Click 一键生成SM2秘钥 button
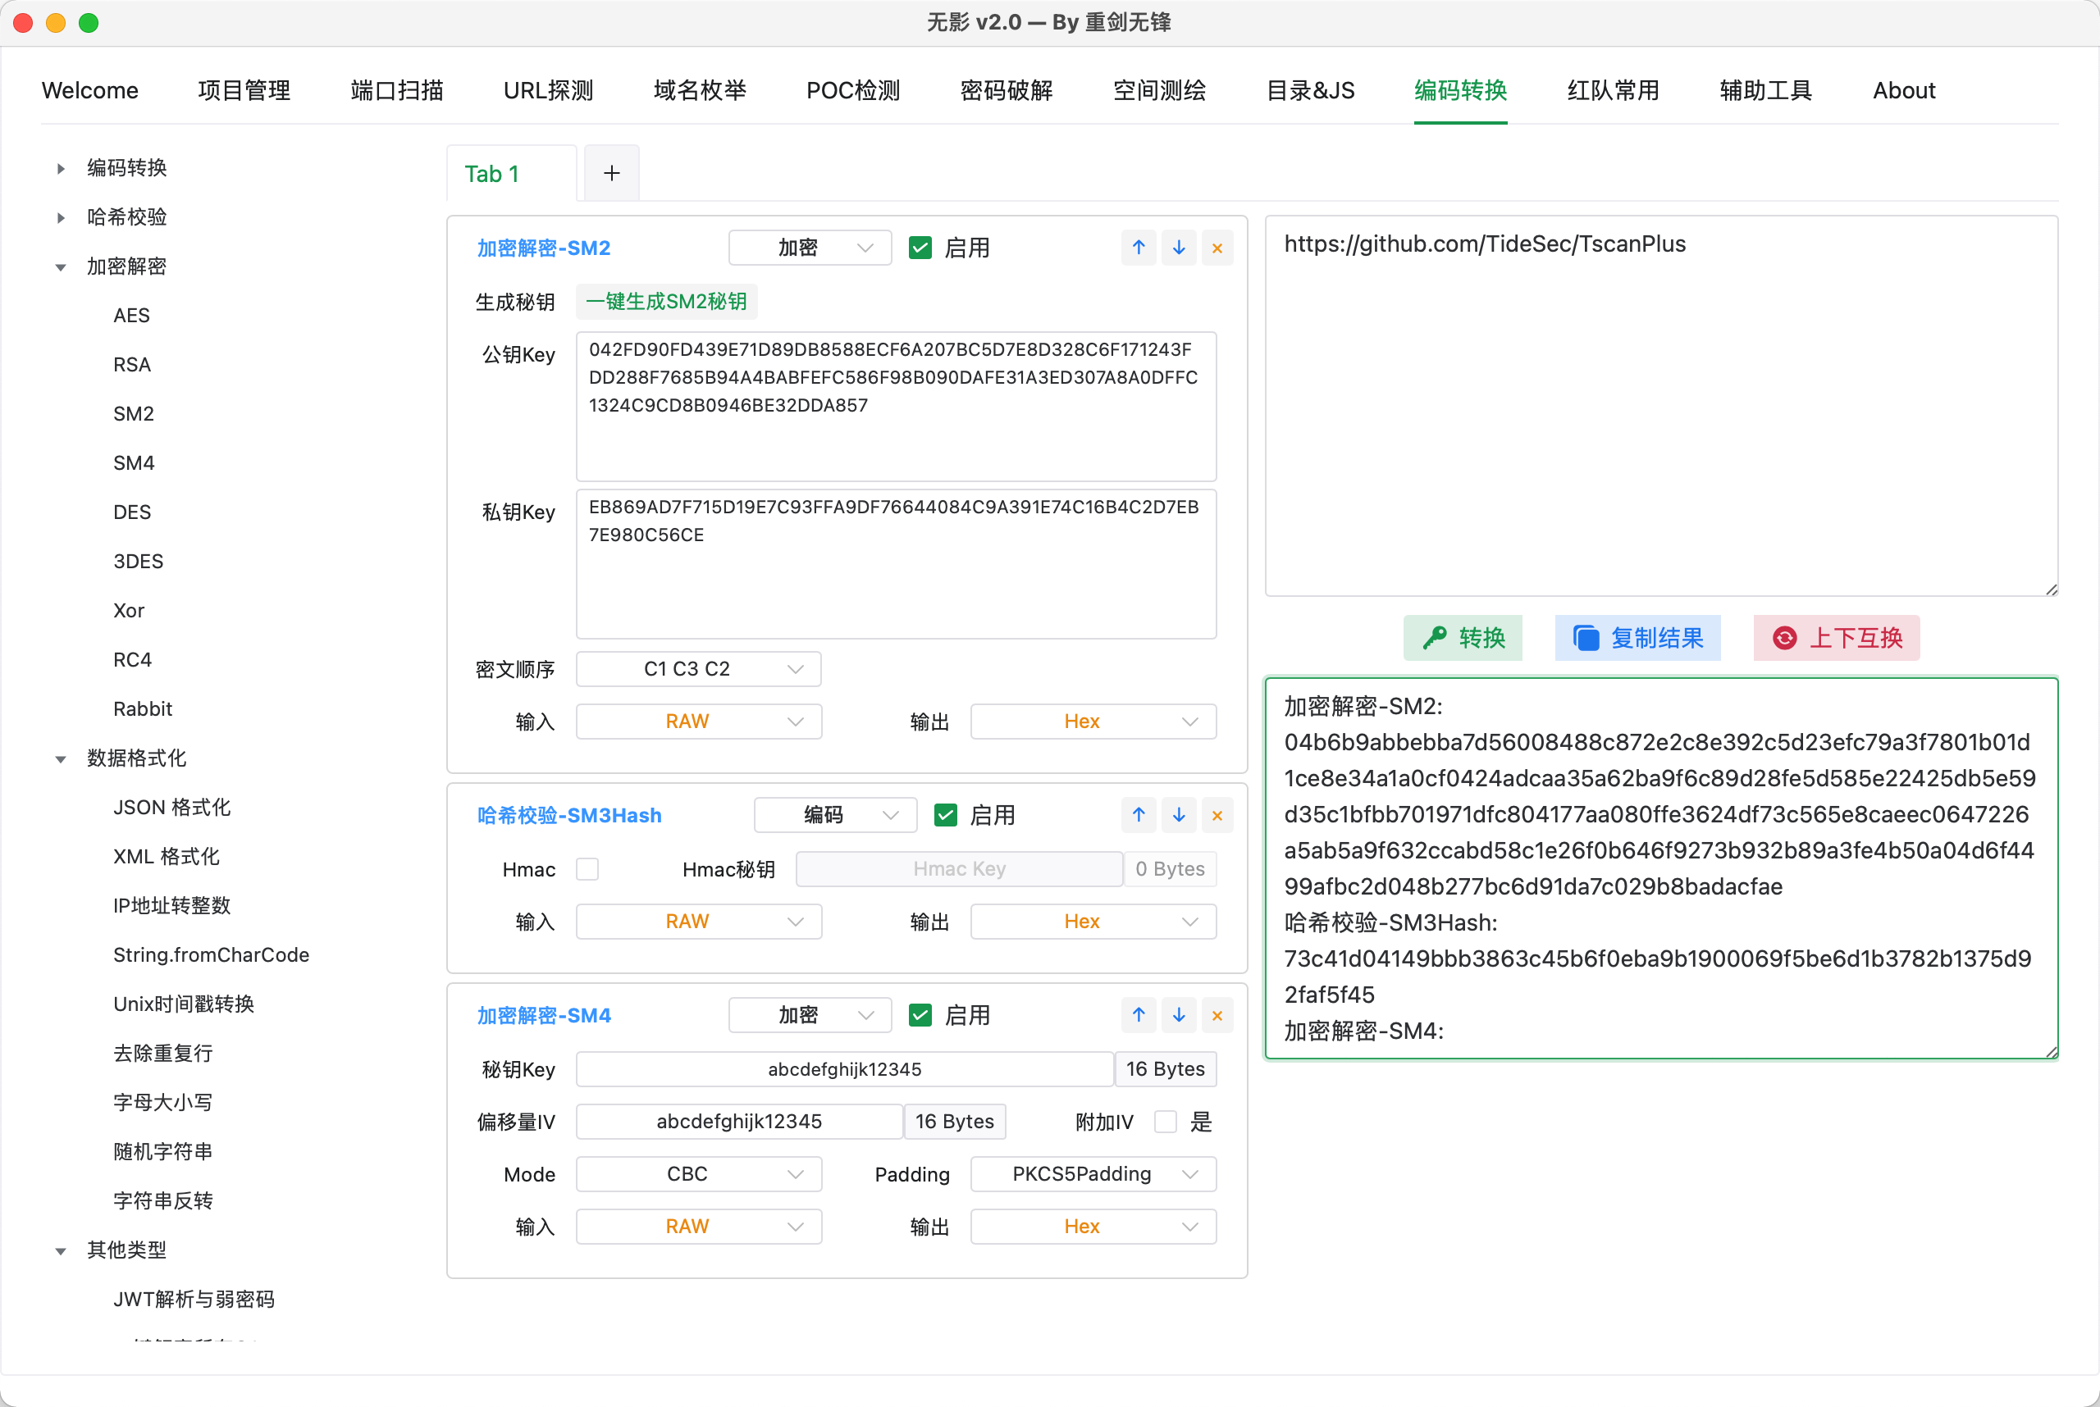The width and height of the screenshot is (2100, 1407). (666, 302)
